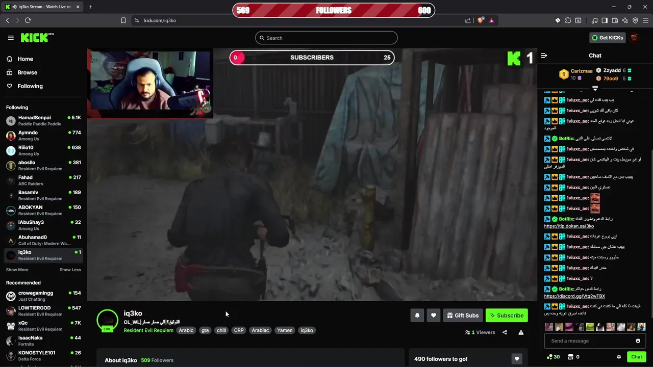Open ABOKYAN's channel
Image resolution: width=653 pixels, height=367 pixels.
pyautogui.click(x=43, y=211)
